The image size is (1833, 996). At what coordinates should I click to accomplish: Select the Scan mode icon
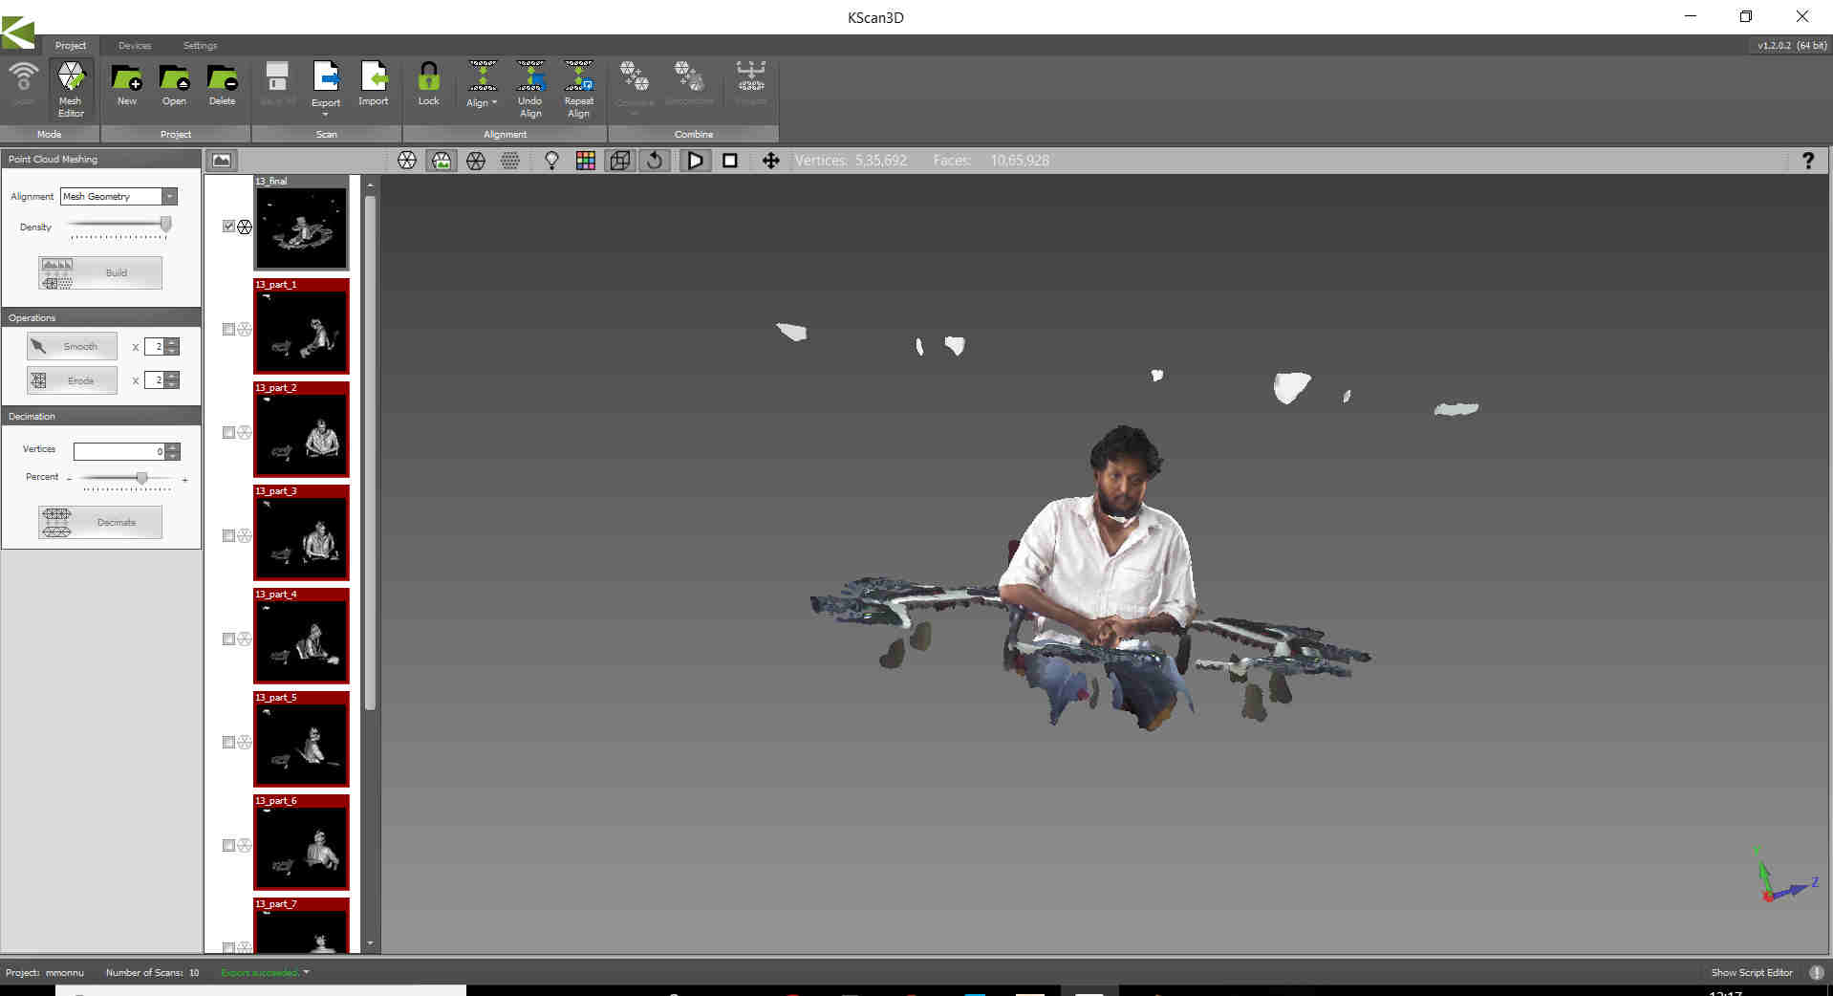[24, 84]
